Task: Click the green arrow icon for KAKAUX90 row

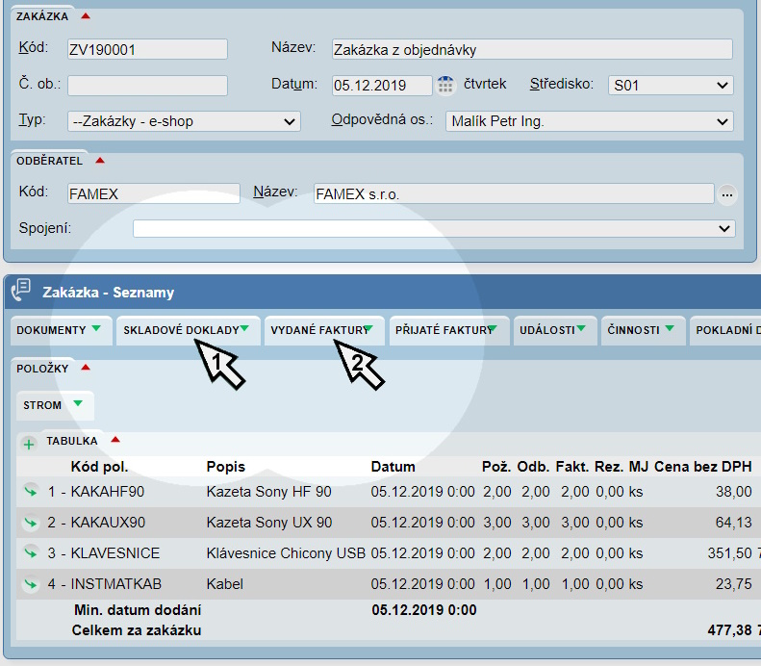Action: [x=31, y=523]
